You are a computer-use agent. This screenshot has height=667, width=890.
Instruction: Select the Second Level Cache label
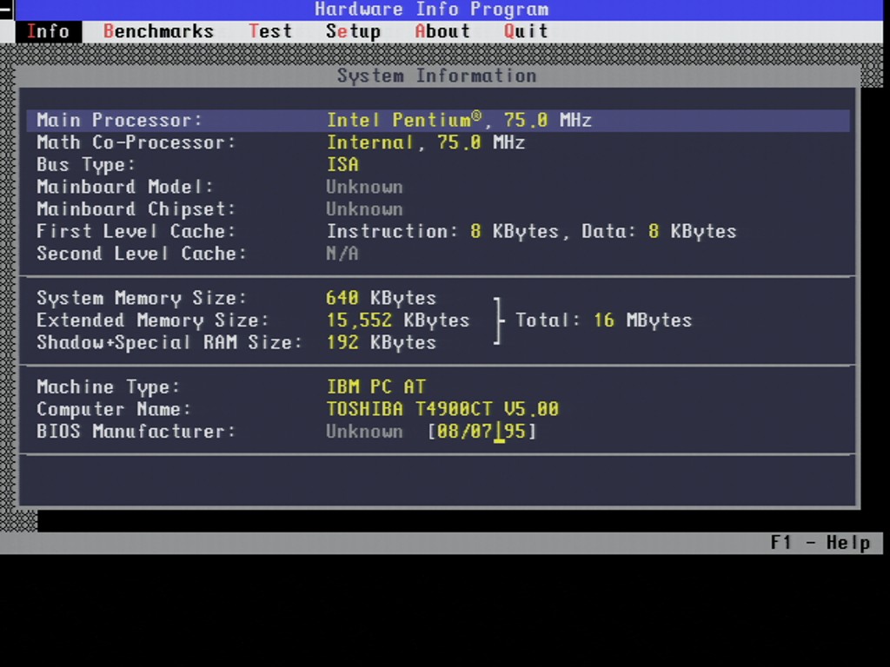[x=142, y=254]
